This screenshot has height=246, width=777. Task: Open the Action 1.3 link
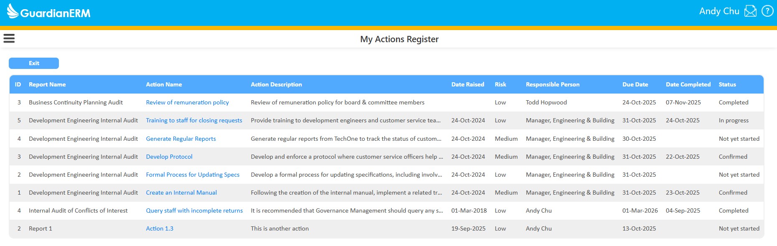click(x=159, y=228)
